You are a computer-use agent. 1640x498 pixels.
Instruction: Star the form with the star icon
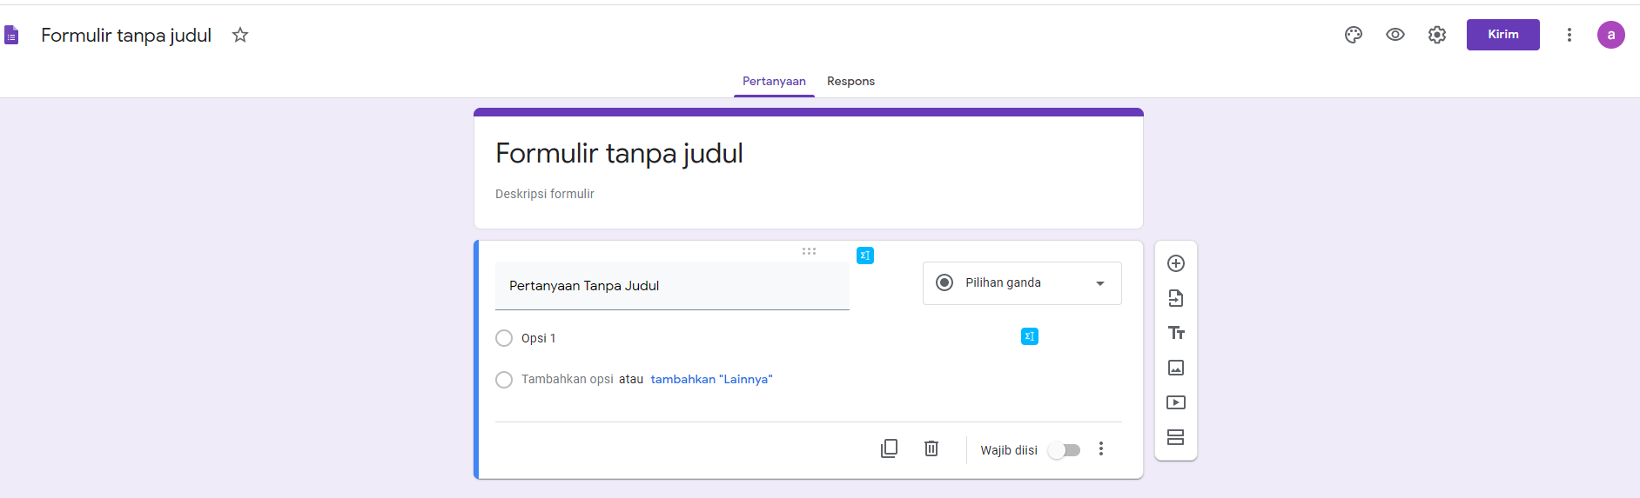tap(240, 35)
